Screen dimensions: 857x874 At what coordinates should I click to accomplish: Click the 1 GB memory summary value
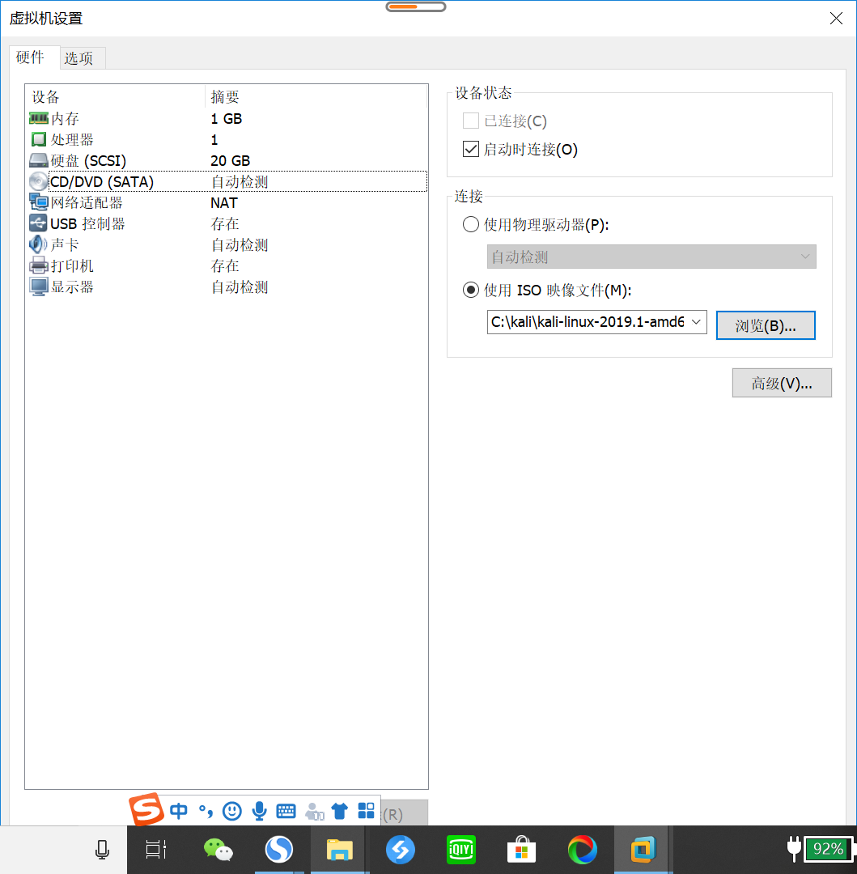tap(227, 118)
